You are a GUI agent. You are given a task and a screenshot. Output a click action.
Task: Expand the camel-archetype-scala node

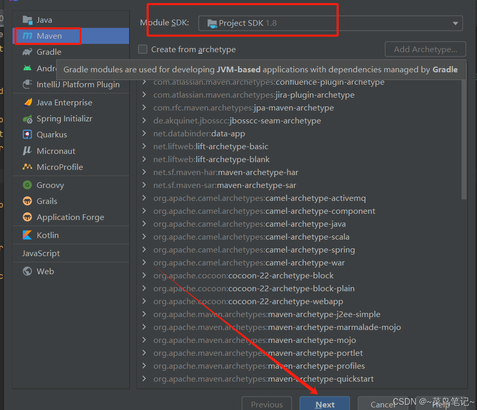[x=144, y=236]
